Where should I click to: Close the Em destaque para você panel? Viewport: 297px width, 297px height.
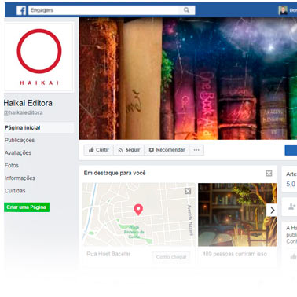pos(269,173)
